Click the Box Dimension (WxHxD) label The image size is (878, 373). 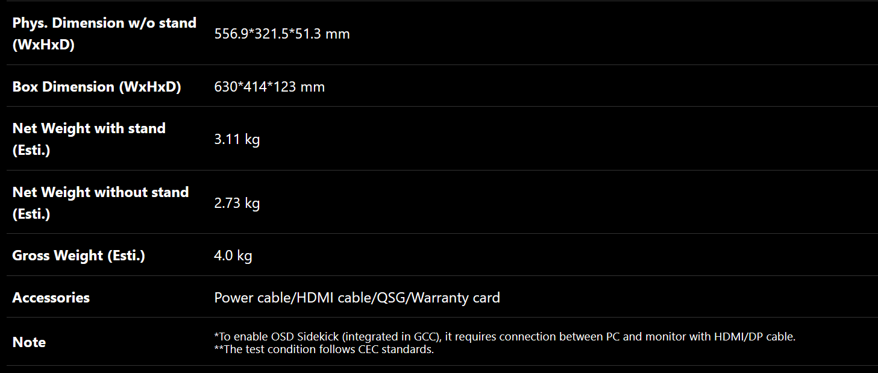pos(96,87)
